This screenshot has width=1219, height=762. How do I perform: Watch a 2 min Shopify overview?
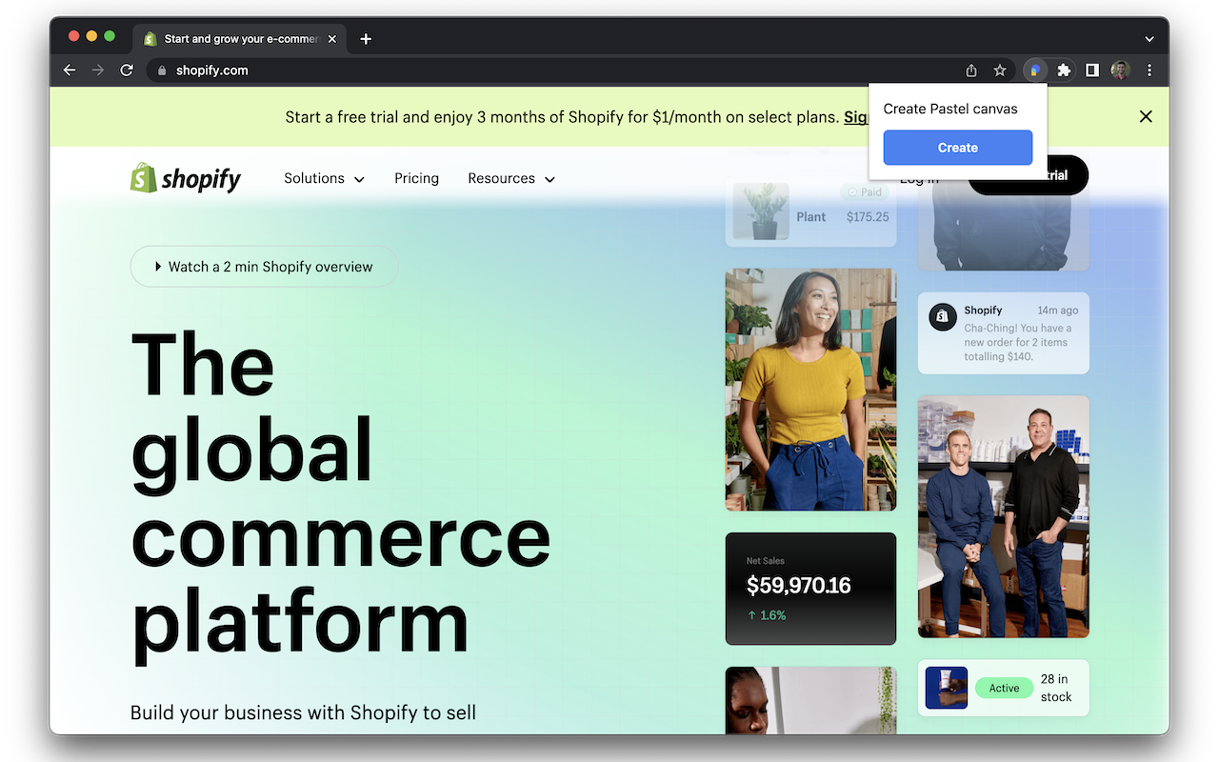pyautogui.click(x=264, y=267)
